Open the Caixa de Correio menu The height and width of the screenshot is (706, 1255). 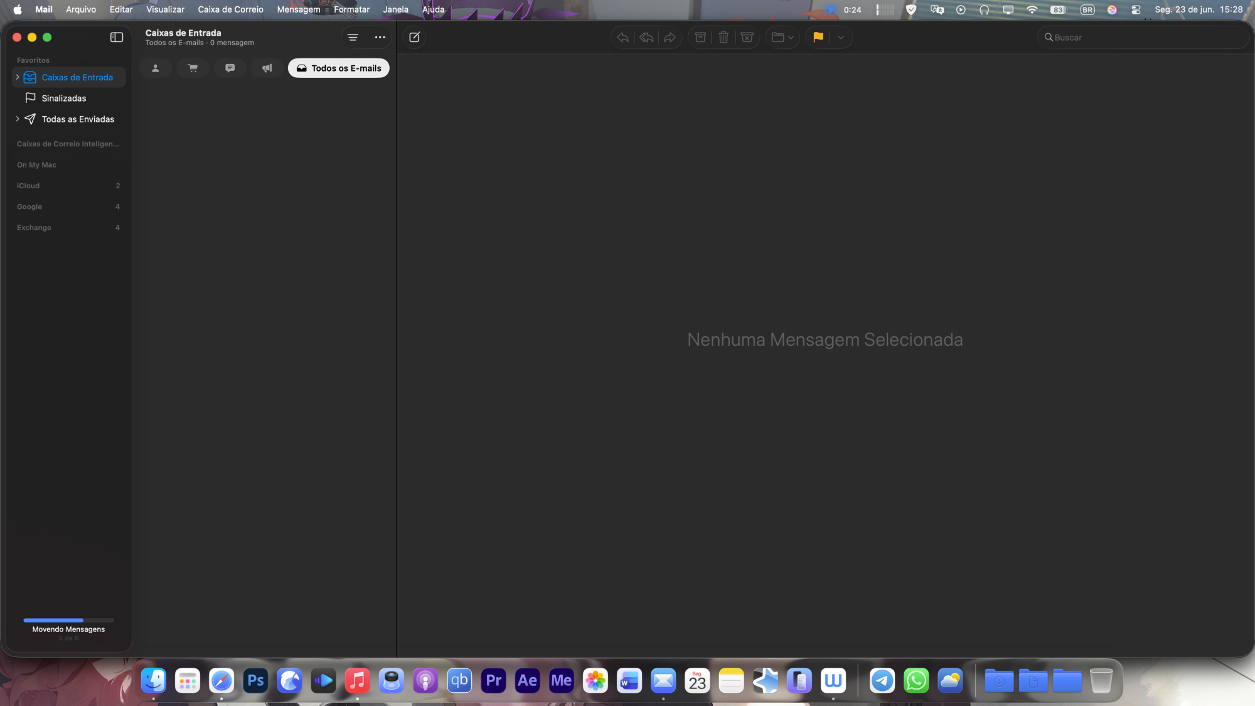(x=230, y=9)
